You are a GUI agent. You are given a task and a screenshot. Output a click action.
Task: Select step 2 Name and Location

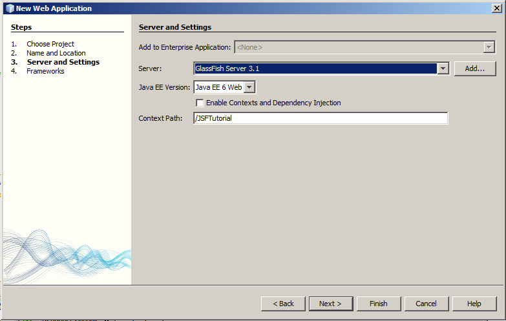point(56,53)
